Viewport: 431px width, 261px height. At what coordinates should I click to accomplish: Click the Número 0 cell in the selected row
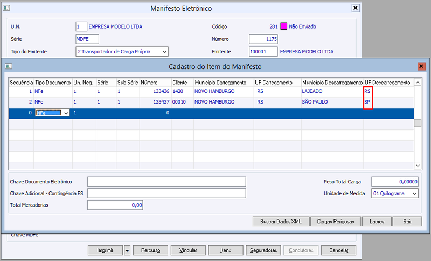(156, 113)
